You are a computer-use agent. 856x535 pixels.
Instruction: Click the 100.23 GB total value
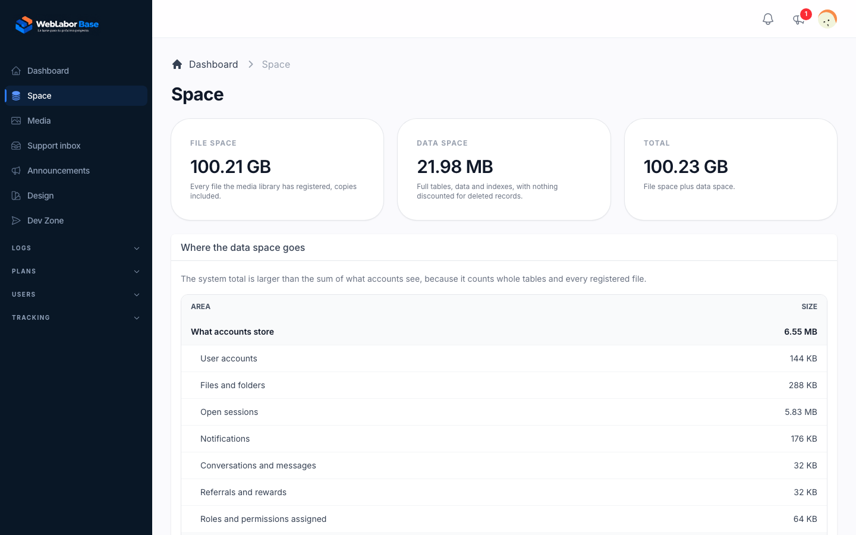(x=686, y=166)
